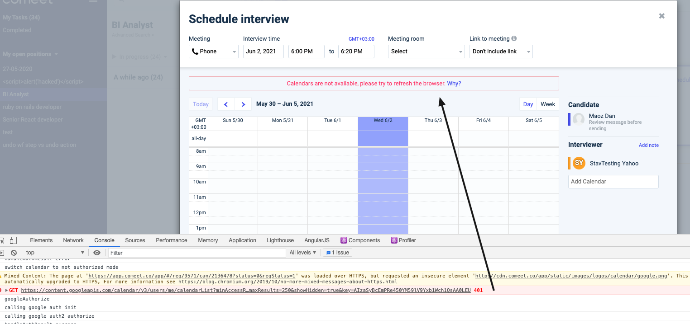Open the Memory devtools tab
This screenshot has width=690, height=324.
click(208, 240)
